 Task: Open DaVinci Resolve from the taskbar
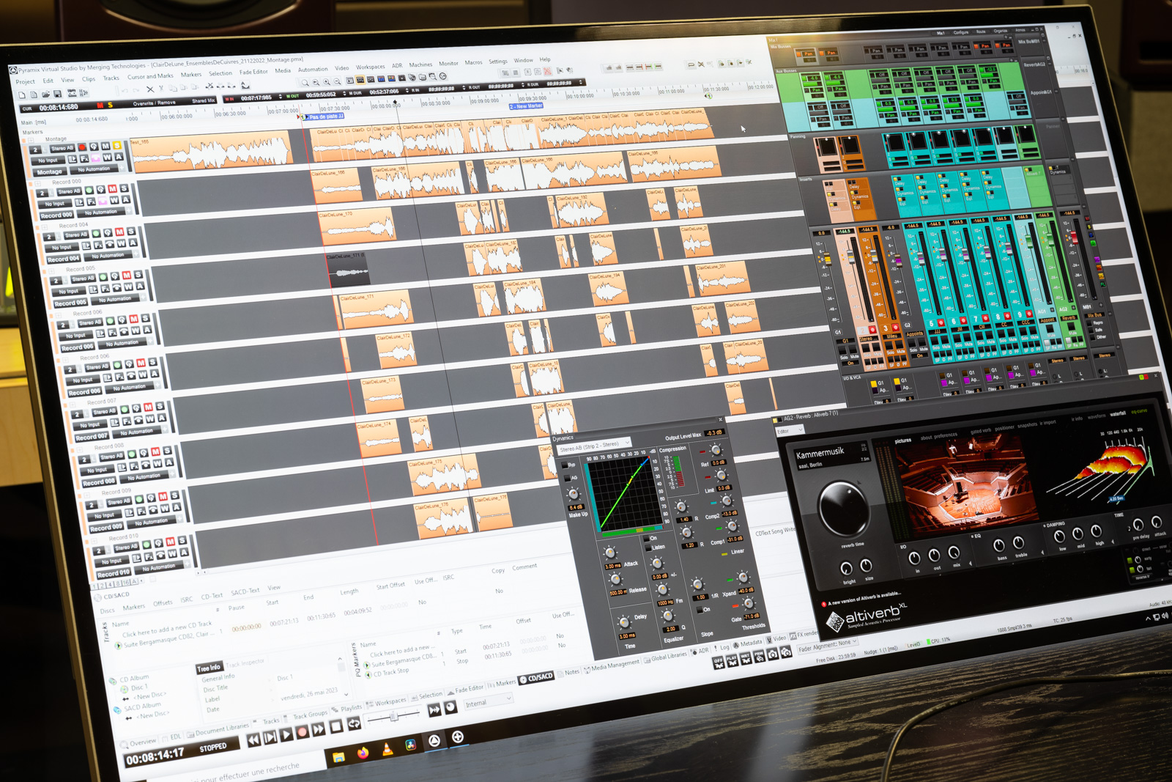point(410,745)
